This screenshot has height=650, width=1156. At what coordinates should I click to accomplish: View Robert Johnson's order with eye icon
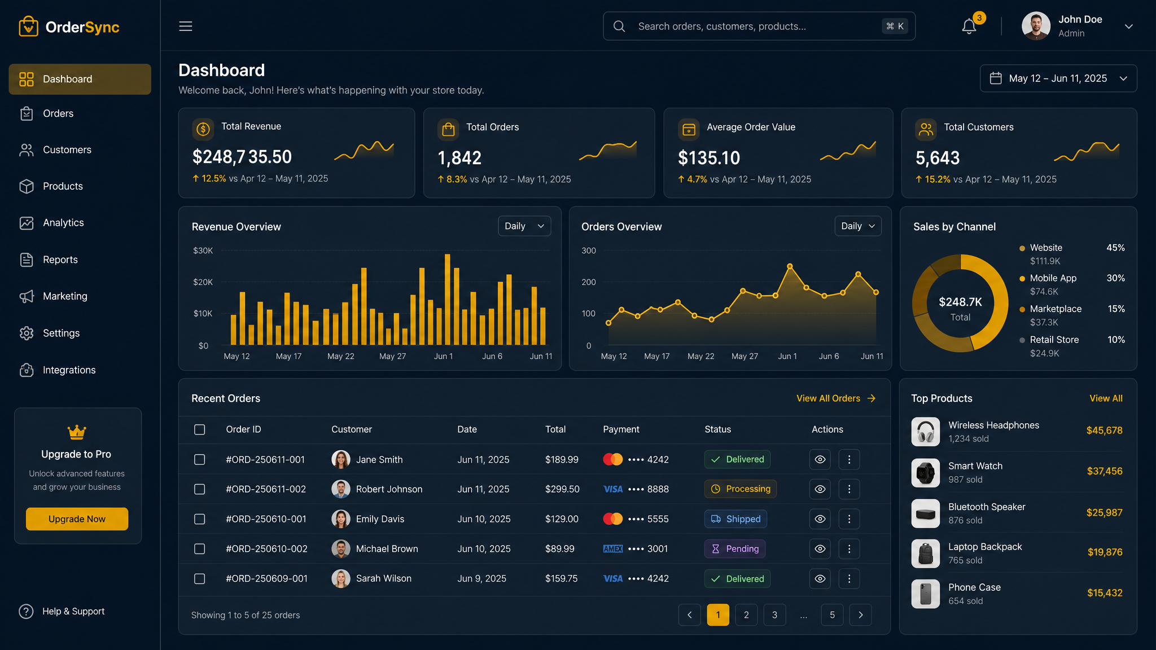tap(820, 489)
